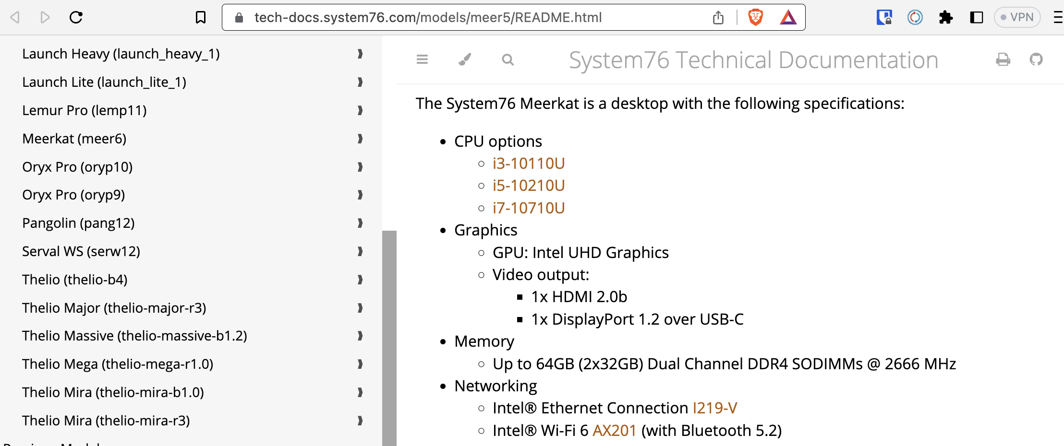Print this book with printer icon
This screenshot has width=1064, height=446.
click(x=1003, y=59)
